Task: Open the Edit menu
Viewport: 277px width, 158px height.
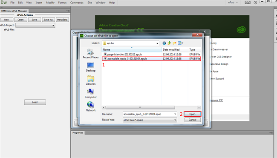Action: [20, 3]
